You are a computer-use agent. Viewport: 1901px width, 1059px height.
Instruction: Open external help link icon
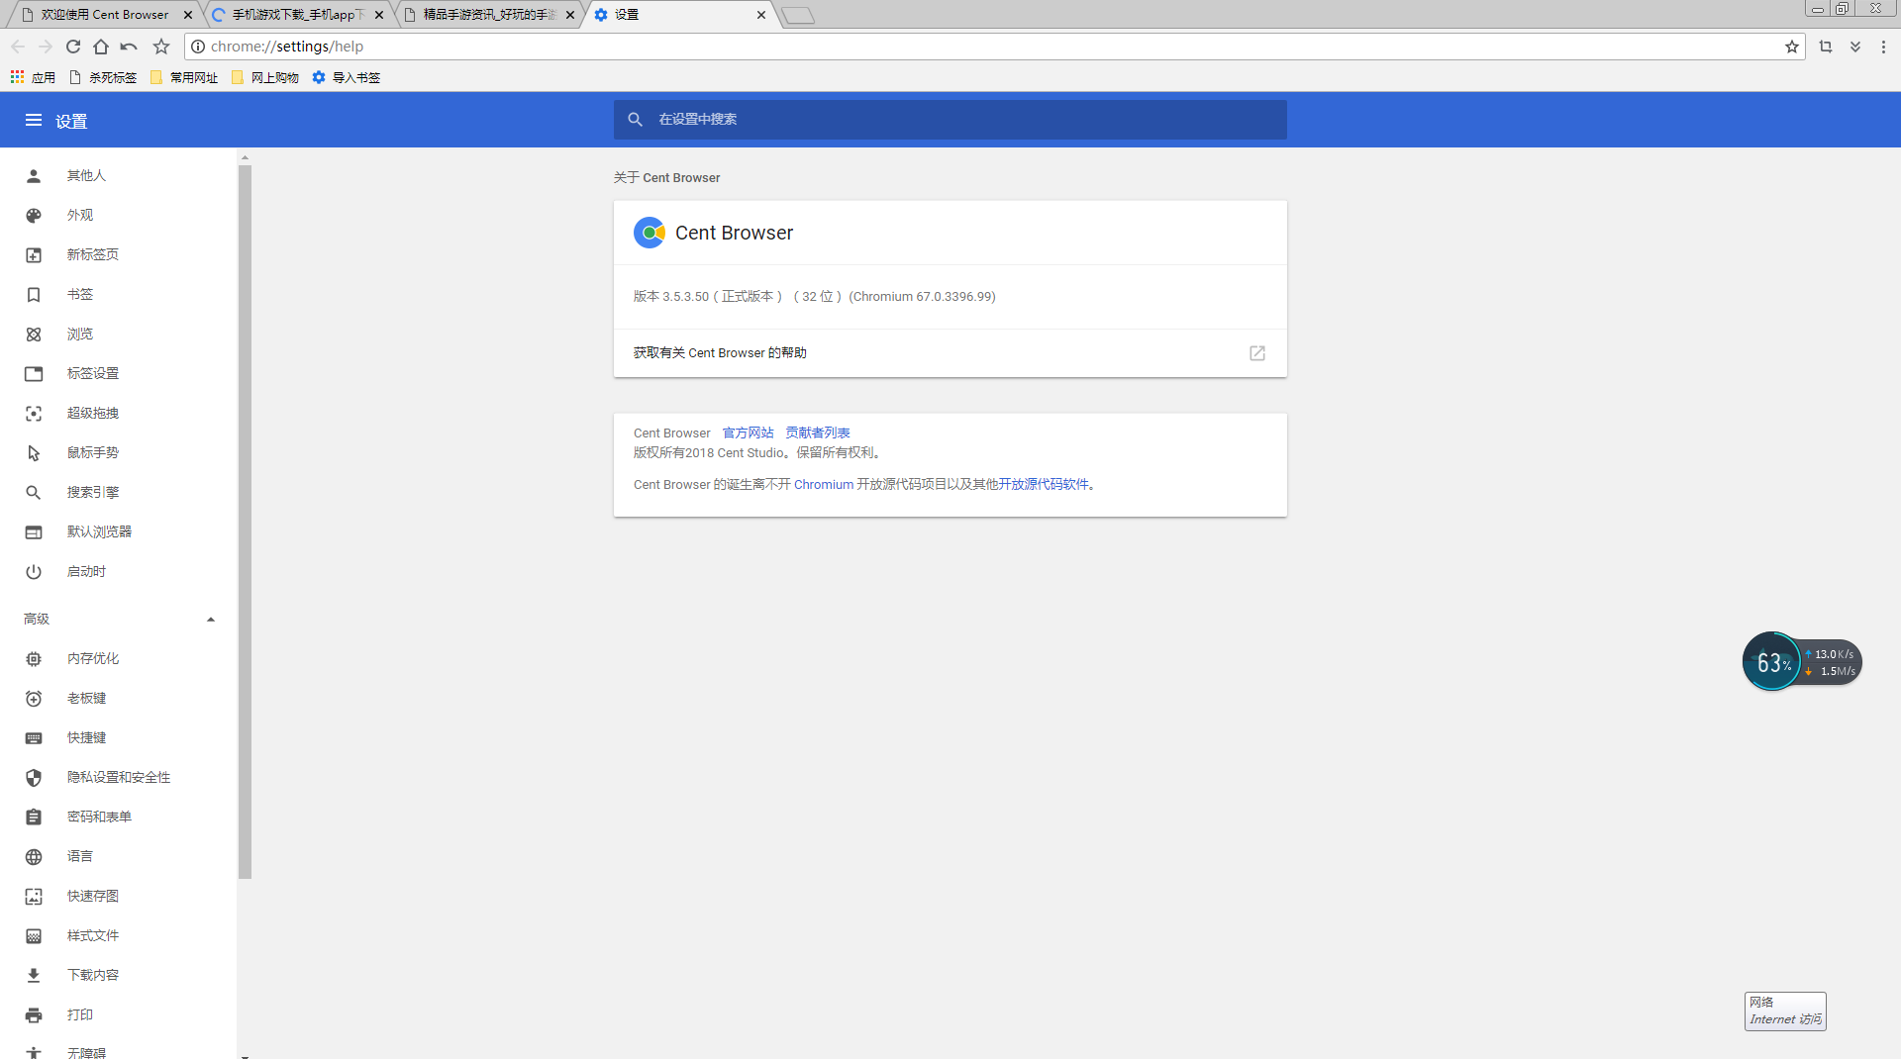(x=1257, y=353)
